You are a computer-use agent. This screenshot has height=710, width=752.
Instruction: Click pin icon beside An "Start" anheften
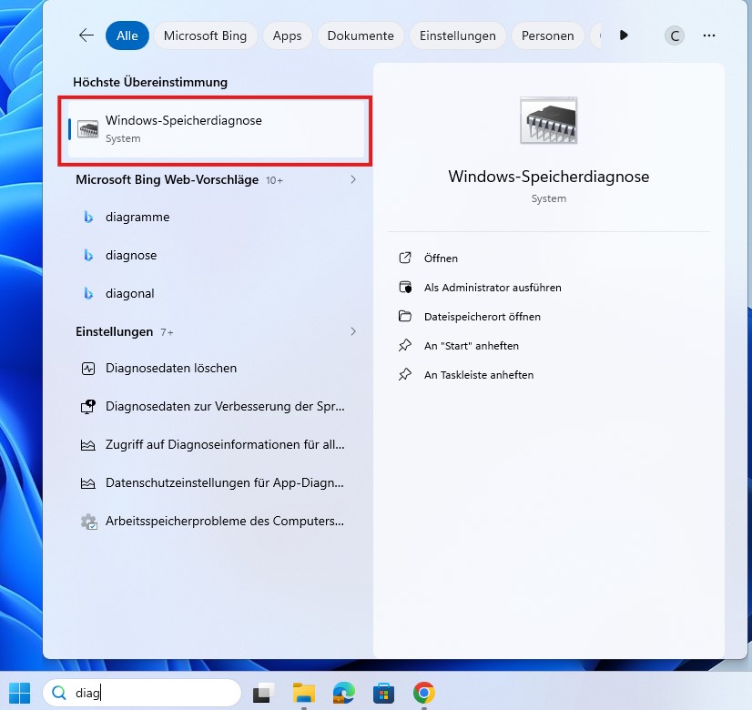(x=405, y=346)
